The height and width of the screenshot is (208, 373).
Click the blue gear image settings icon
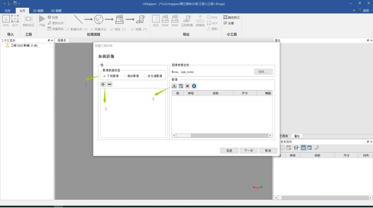tap(194, 86)
